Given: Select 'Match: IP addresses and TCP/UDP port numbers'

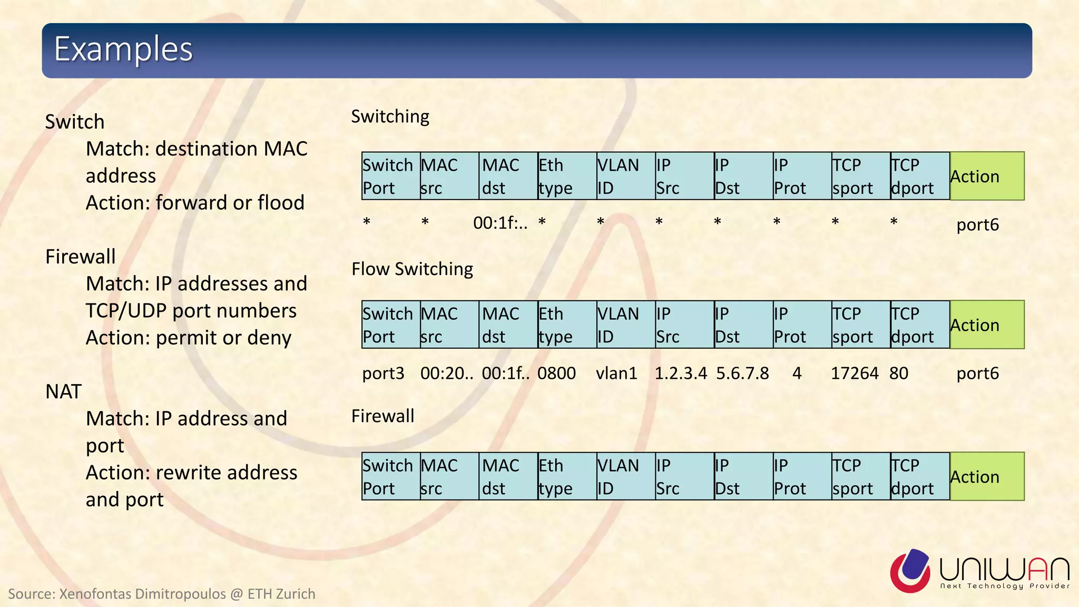Looking at the screenshot, I should (x=196, y=297).
